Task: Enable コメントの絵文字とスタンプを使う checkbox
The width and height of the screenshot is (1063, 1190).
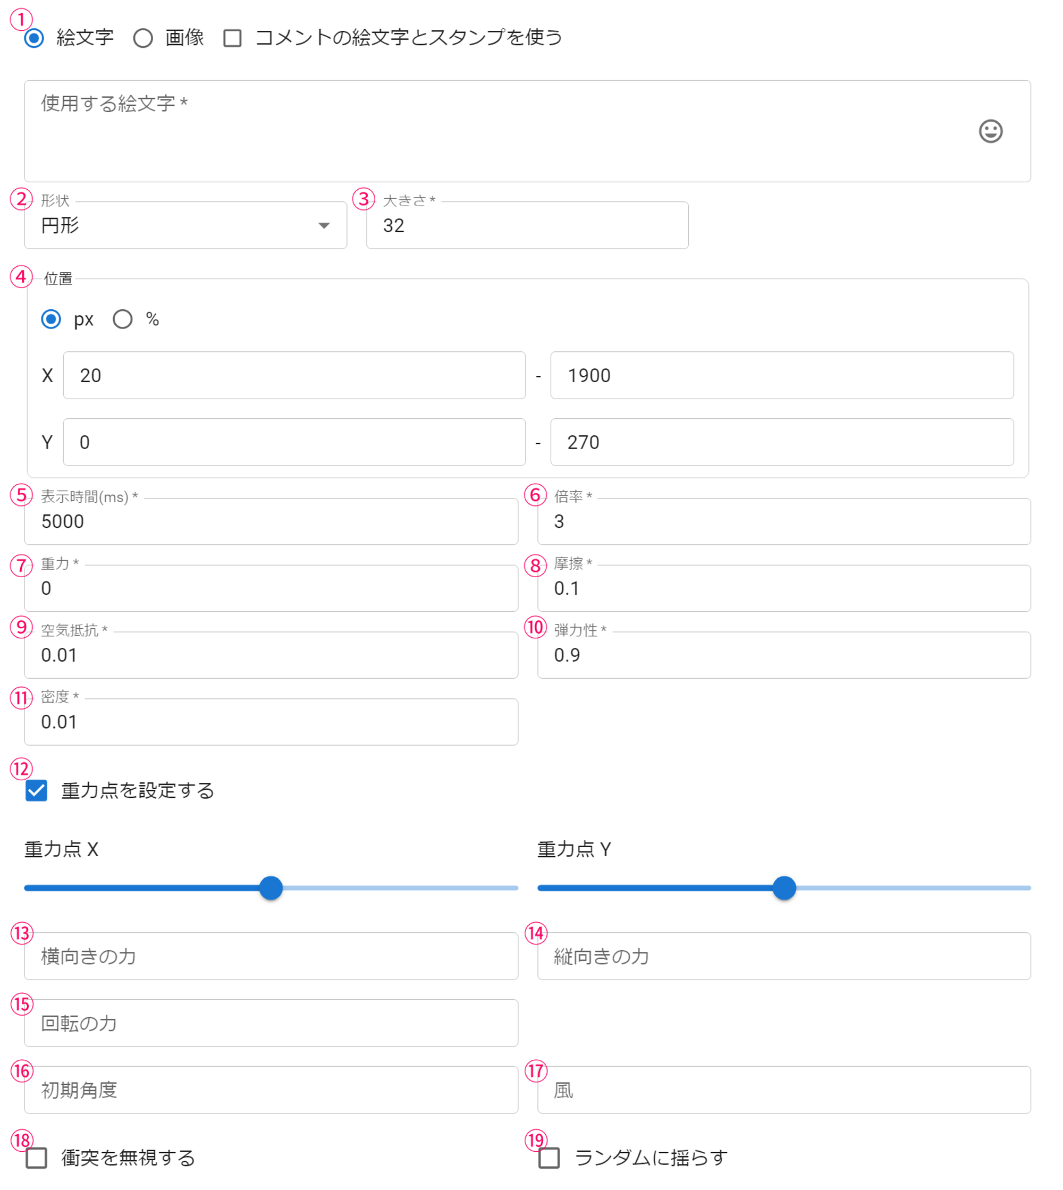Action: 232,39
